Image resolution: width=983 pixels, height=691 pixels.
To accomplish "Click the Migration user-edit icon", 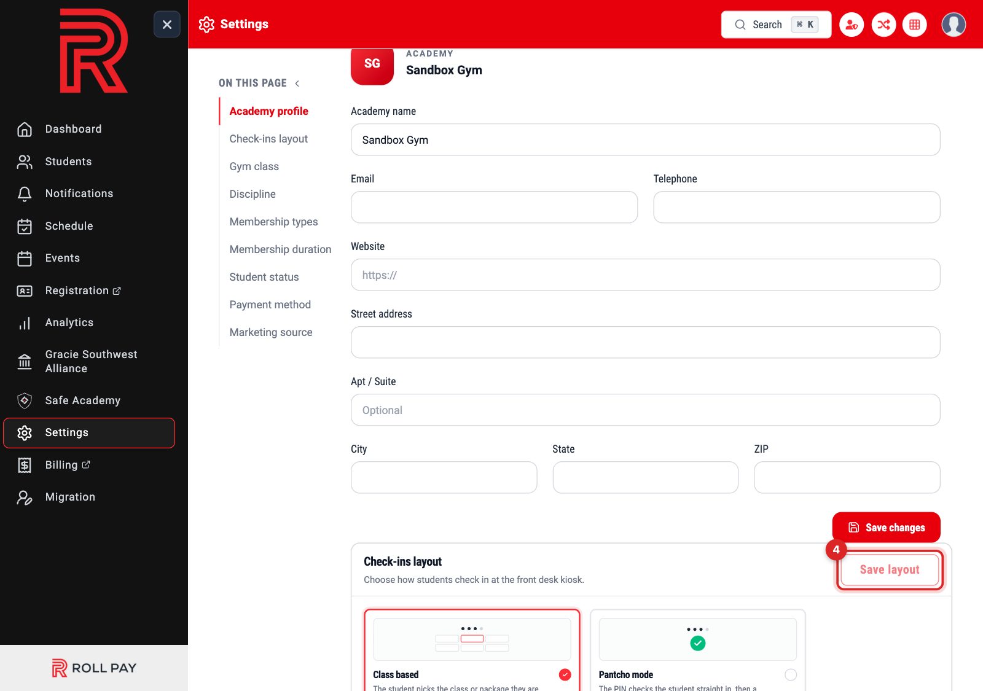I will click(x=25, y=497).
